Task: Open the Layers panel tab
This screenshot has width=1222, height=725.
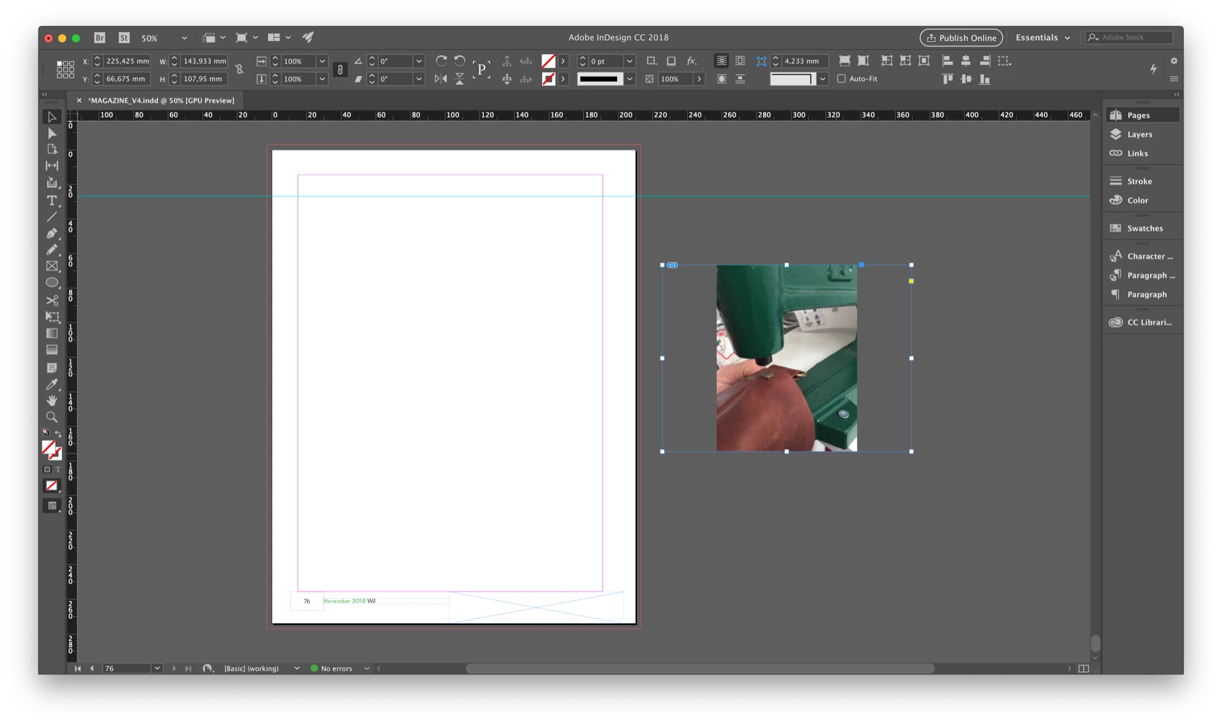Action: point(1140,134)
